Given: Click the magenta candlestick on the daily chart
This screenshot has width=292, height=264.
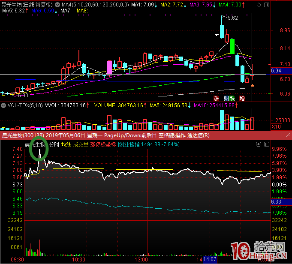Looking at the screenshot, I should pos(109,68).
